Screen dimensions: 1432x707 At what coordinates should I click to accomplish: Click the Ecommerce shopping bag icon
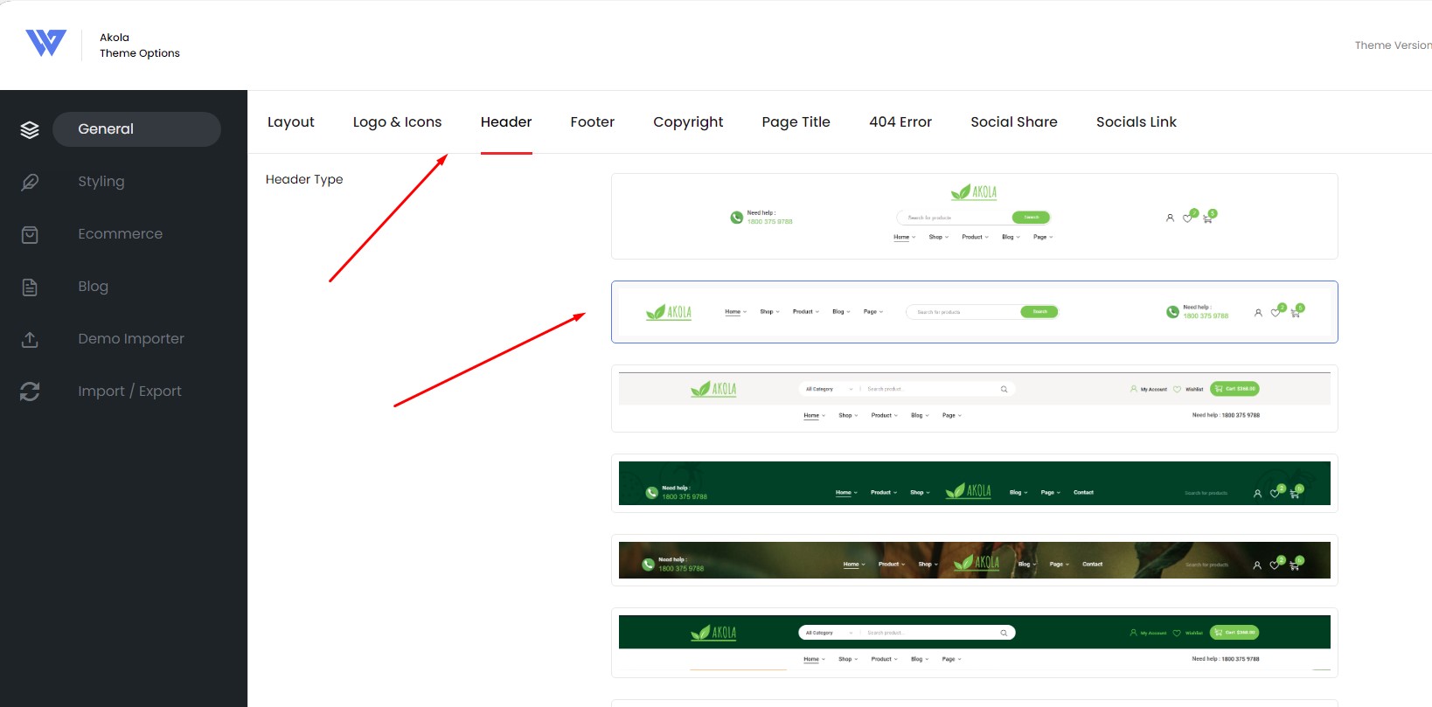30,234
